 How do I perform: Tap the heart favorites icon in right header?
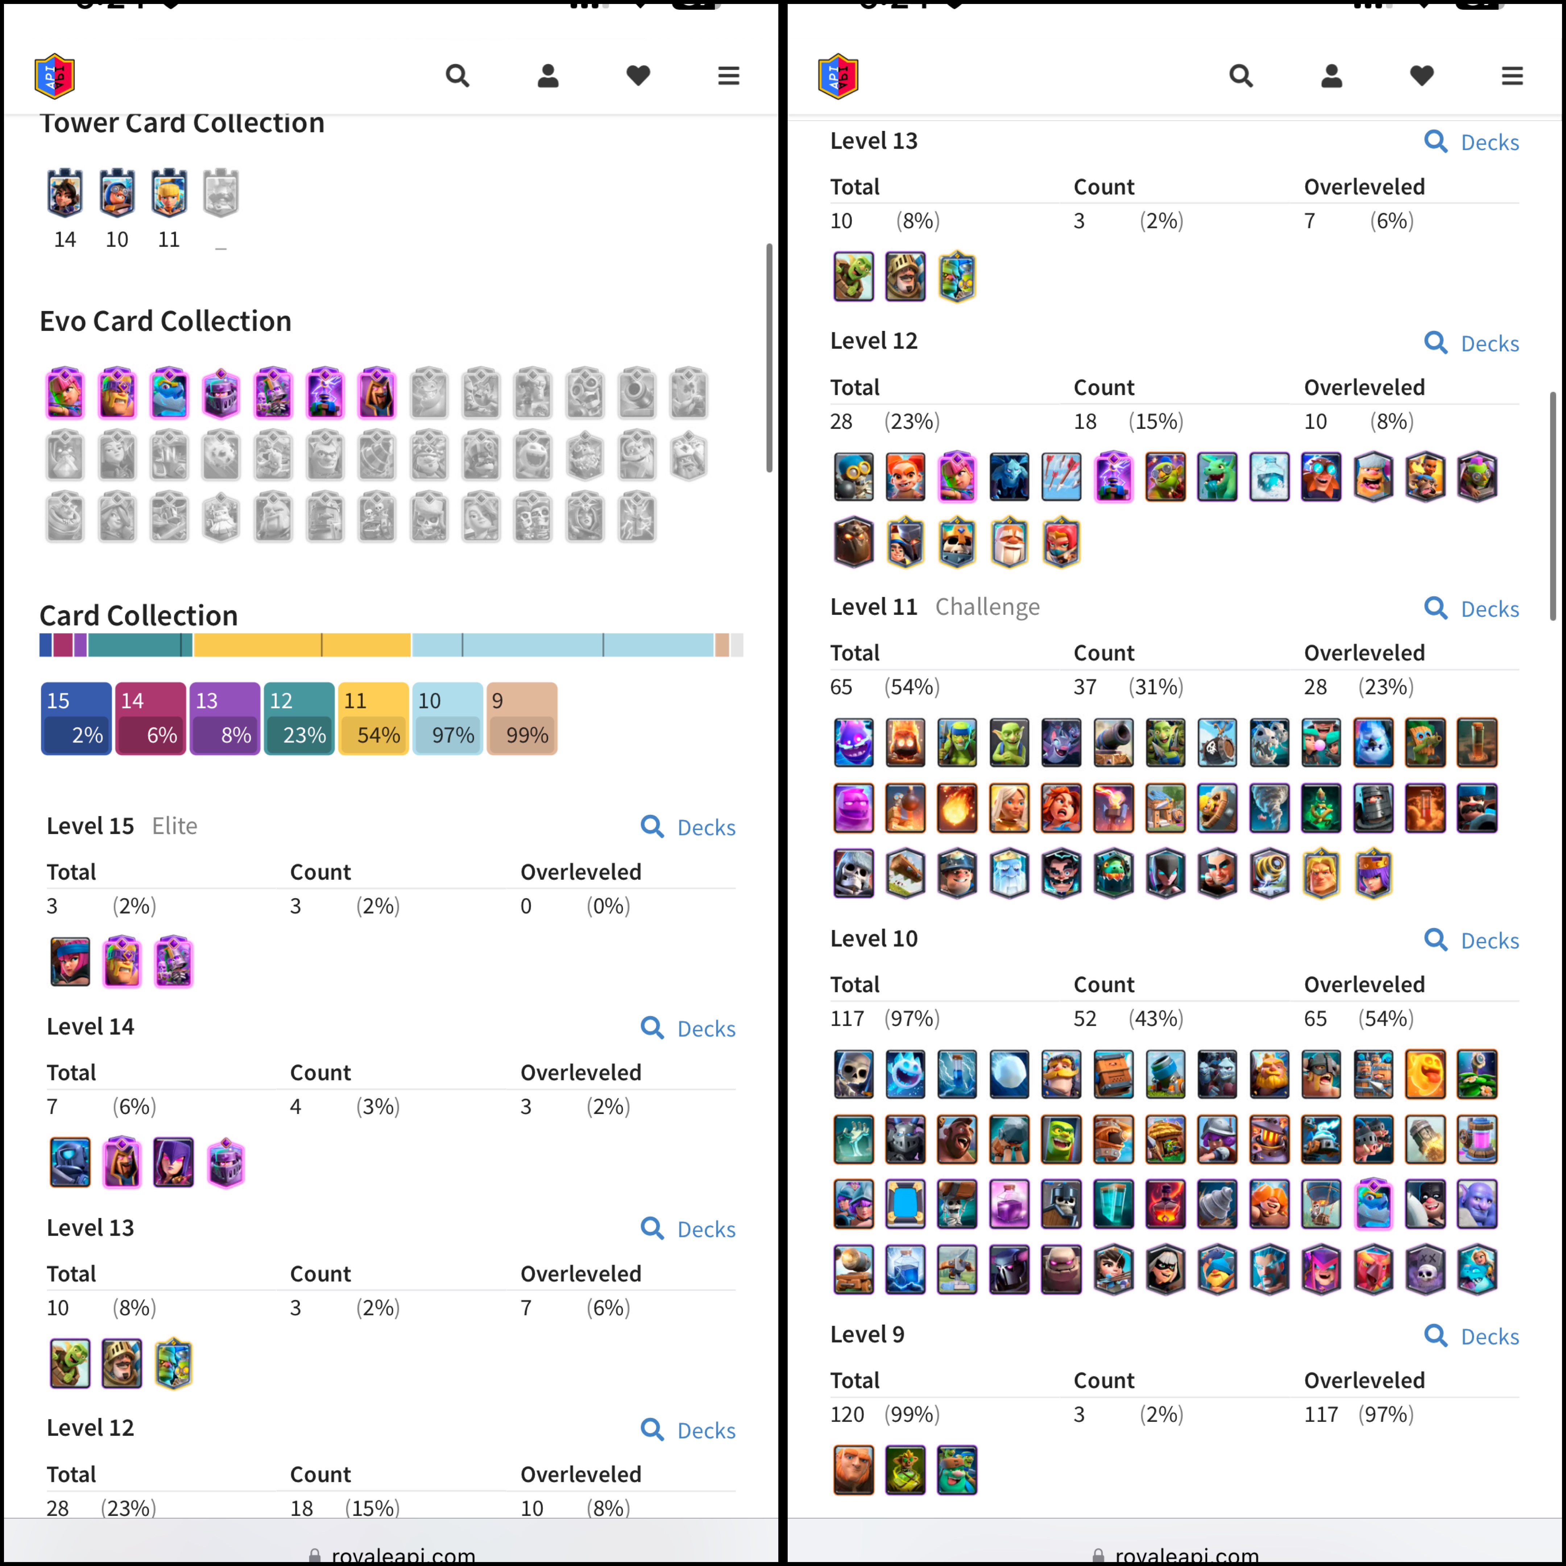click(1422, 76)
